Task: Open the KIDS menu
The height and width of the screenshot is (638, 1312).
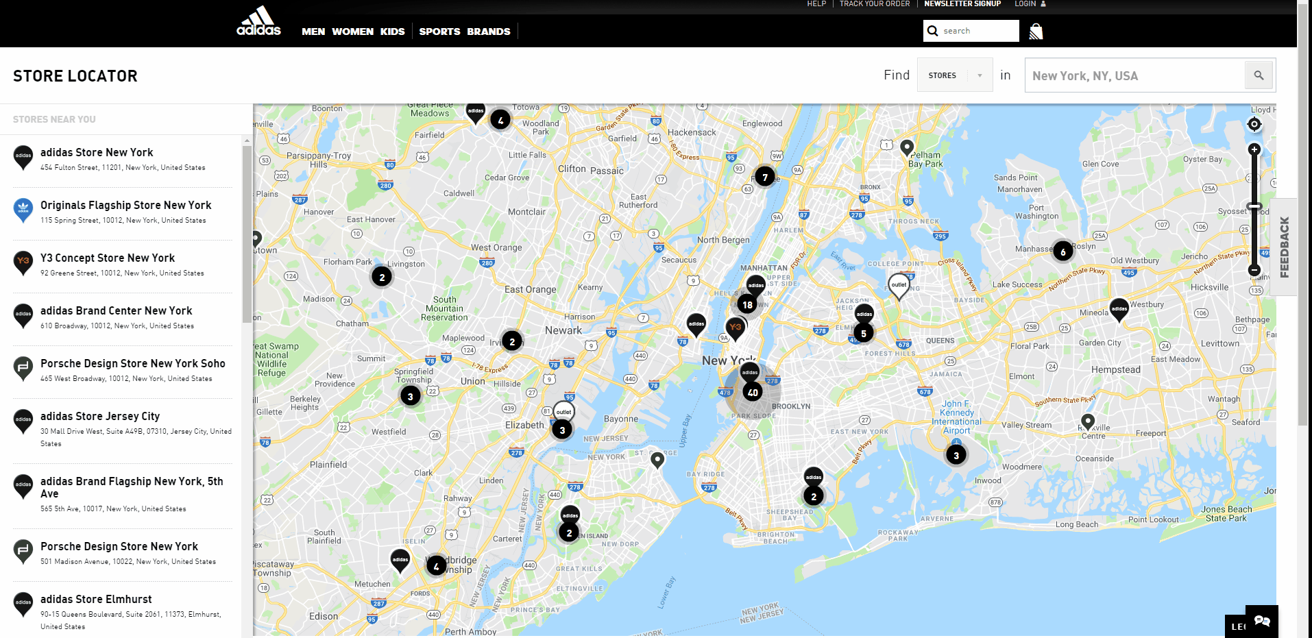Action: coord(393,32)
